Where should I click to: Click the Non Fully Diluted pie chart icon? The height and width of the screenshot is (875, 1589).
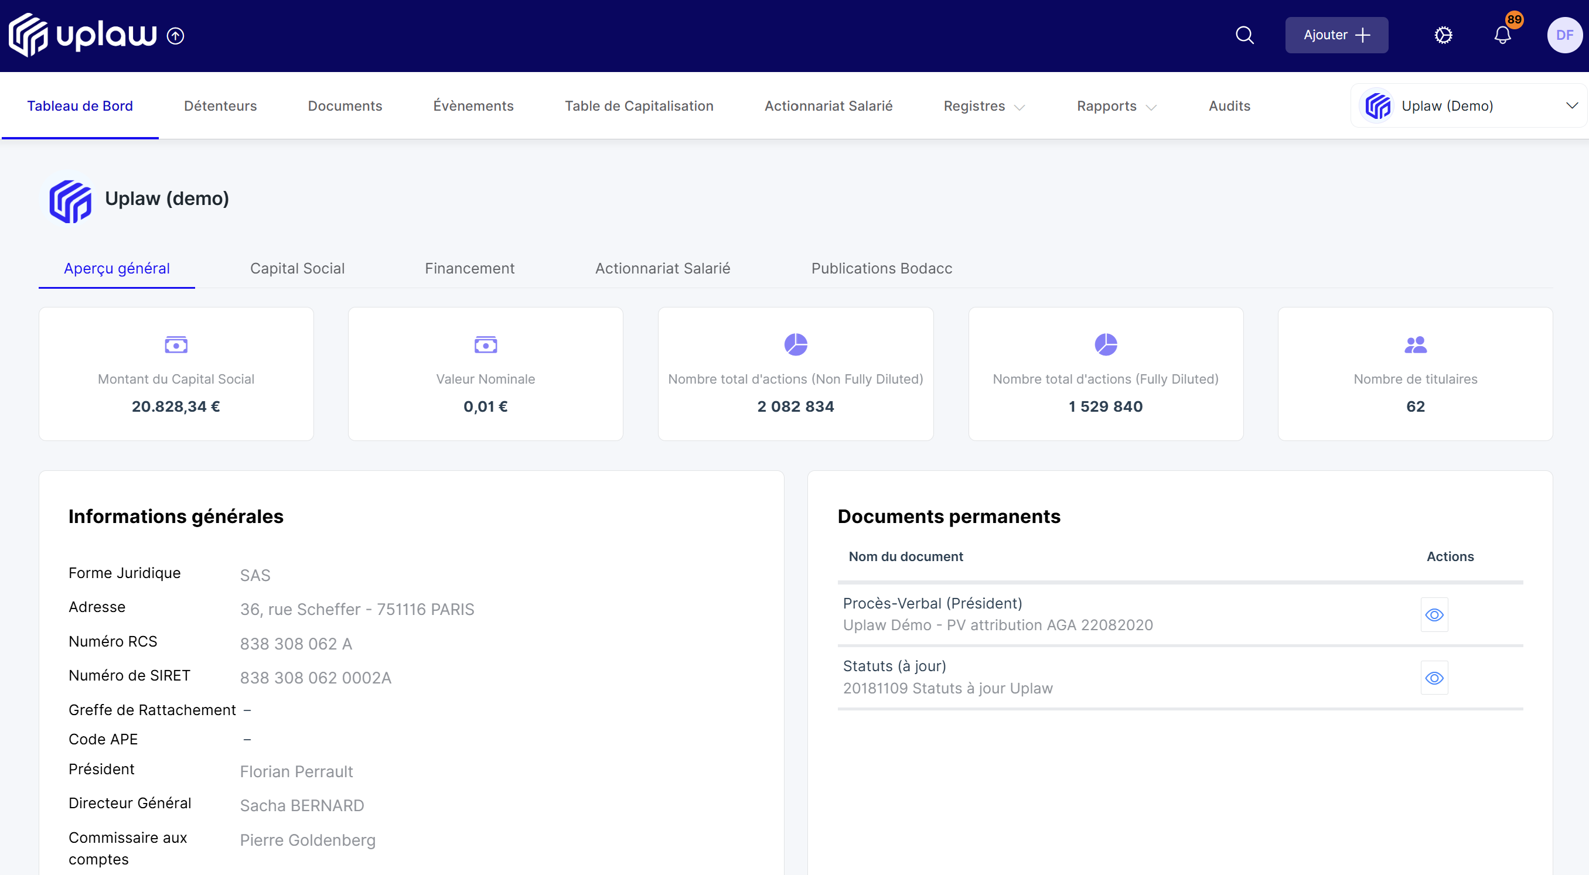[796, 344]
